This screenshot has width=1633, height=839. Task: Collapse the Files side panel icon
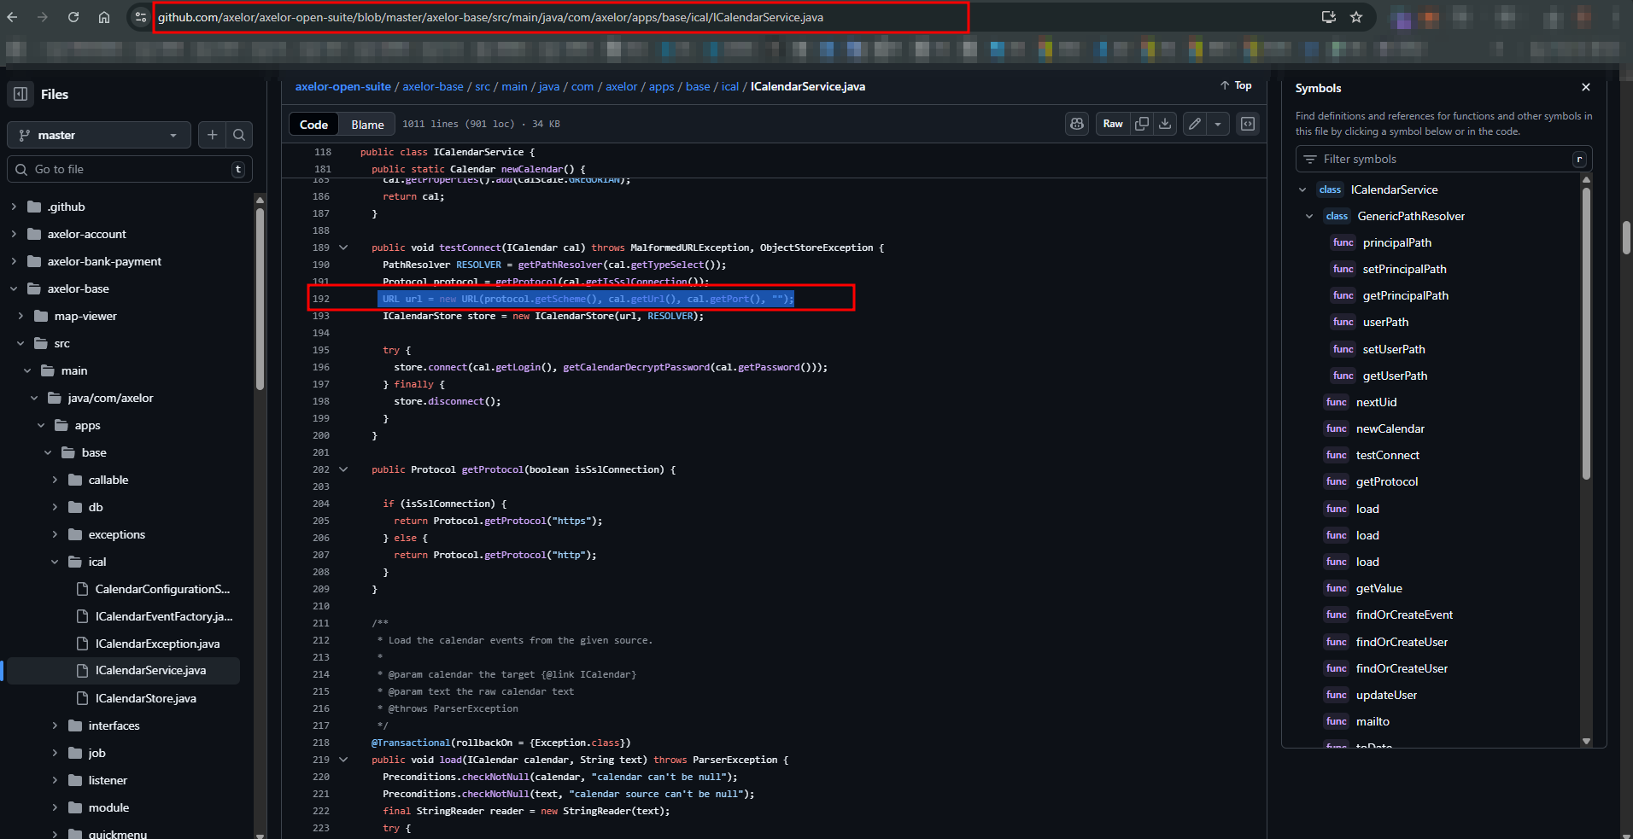pos(20,94)
